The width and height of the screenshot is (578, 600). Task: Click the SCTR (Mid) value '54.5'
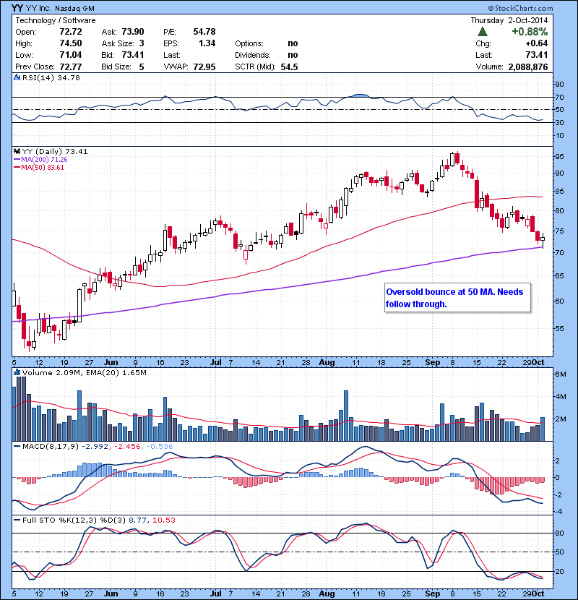(289, 67)
